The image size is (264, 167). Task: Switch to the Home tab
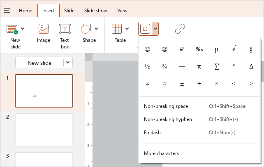tap(25, 11)
